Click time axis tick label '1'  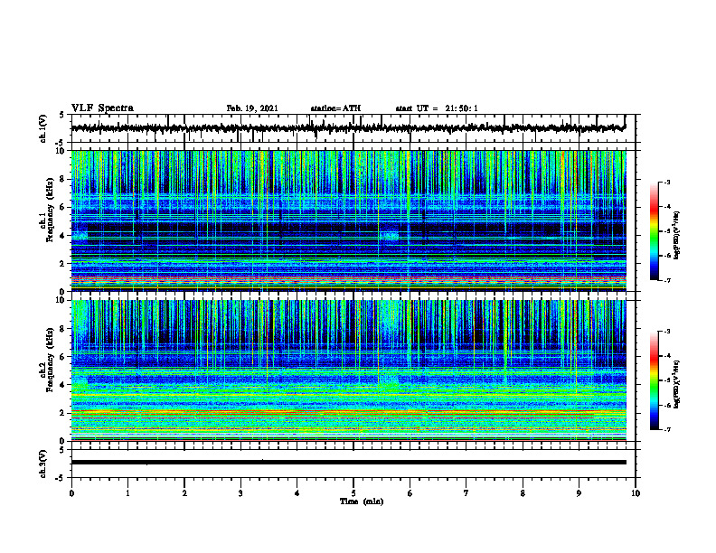pyautogui.click(x=127, y=493)
